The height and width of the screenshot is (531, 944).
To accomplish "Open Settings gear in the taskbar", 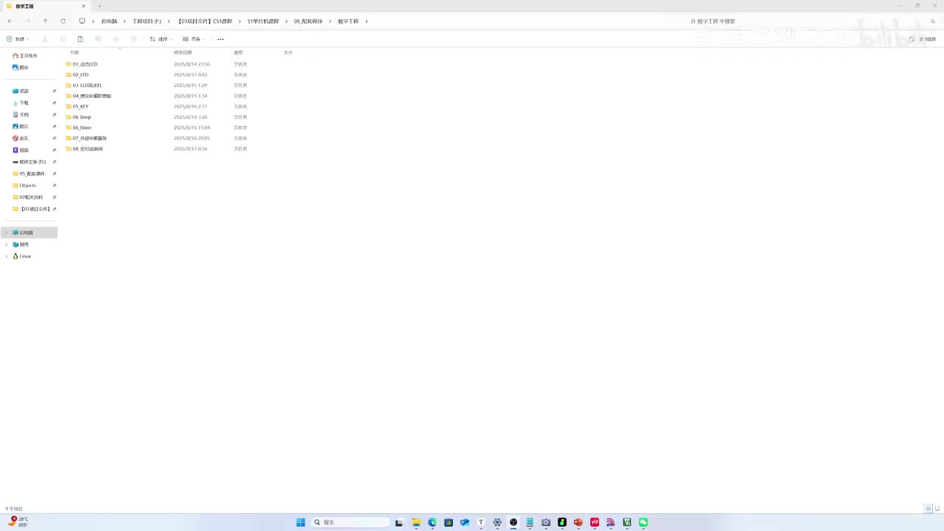I will click(497, 522).
